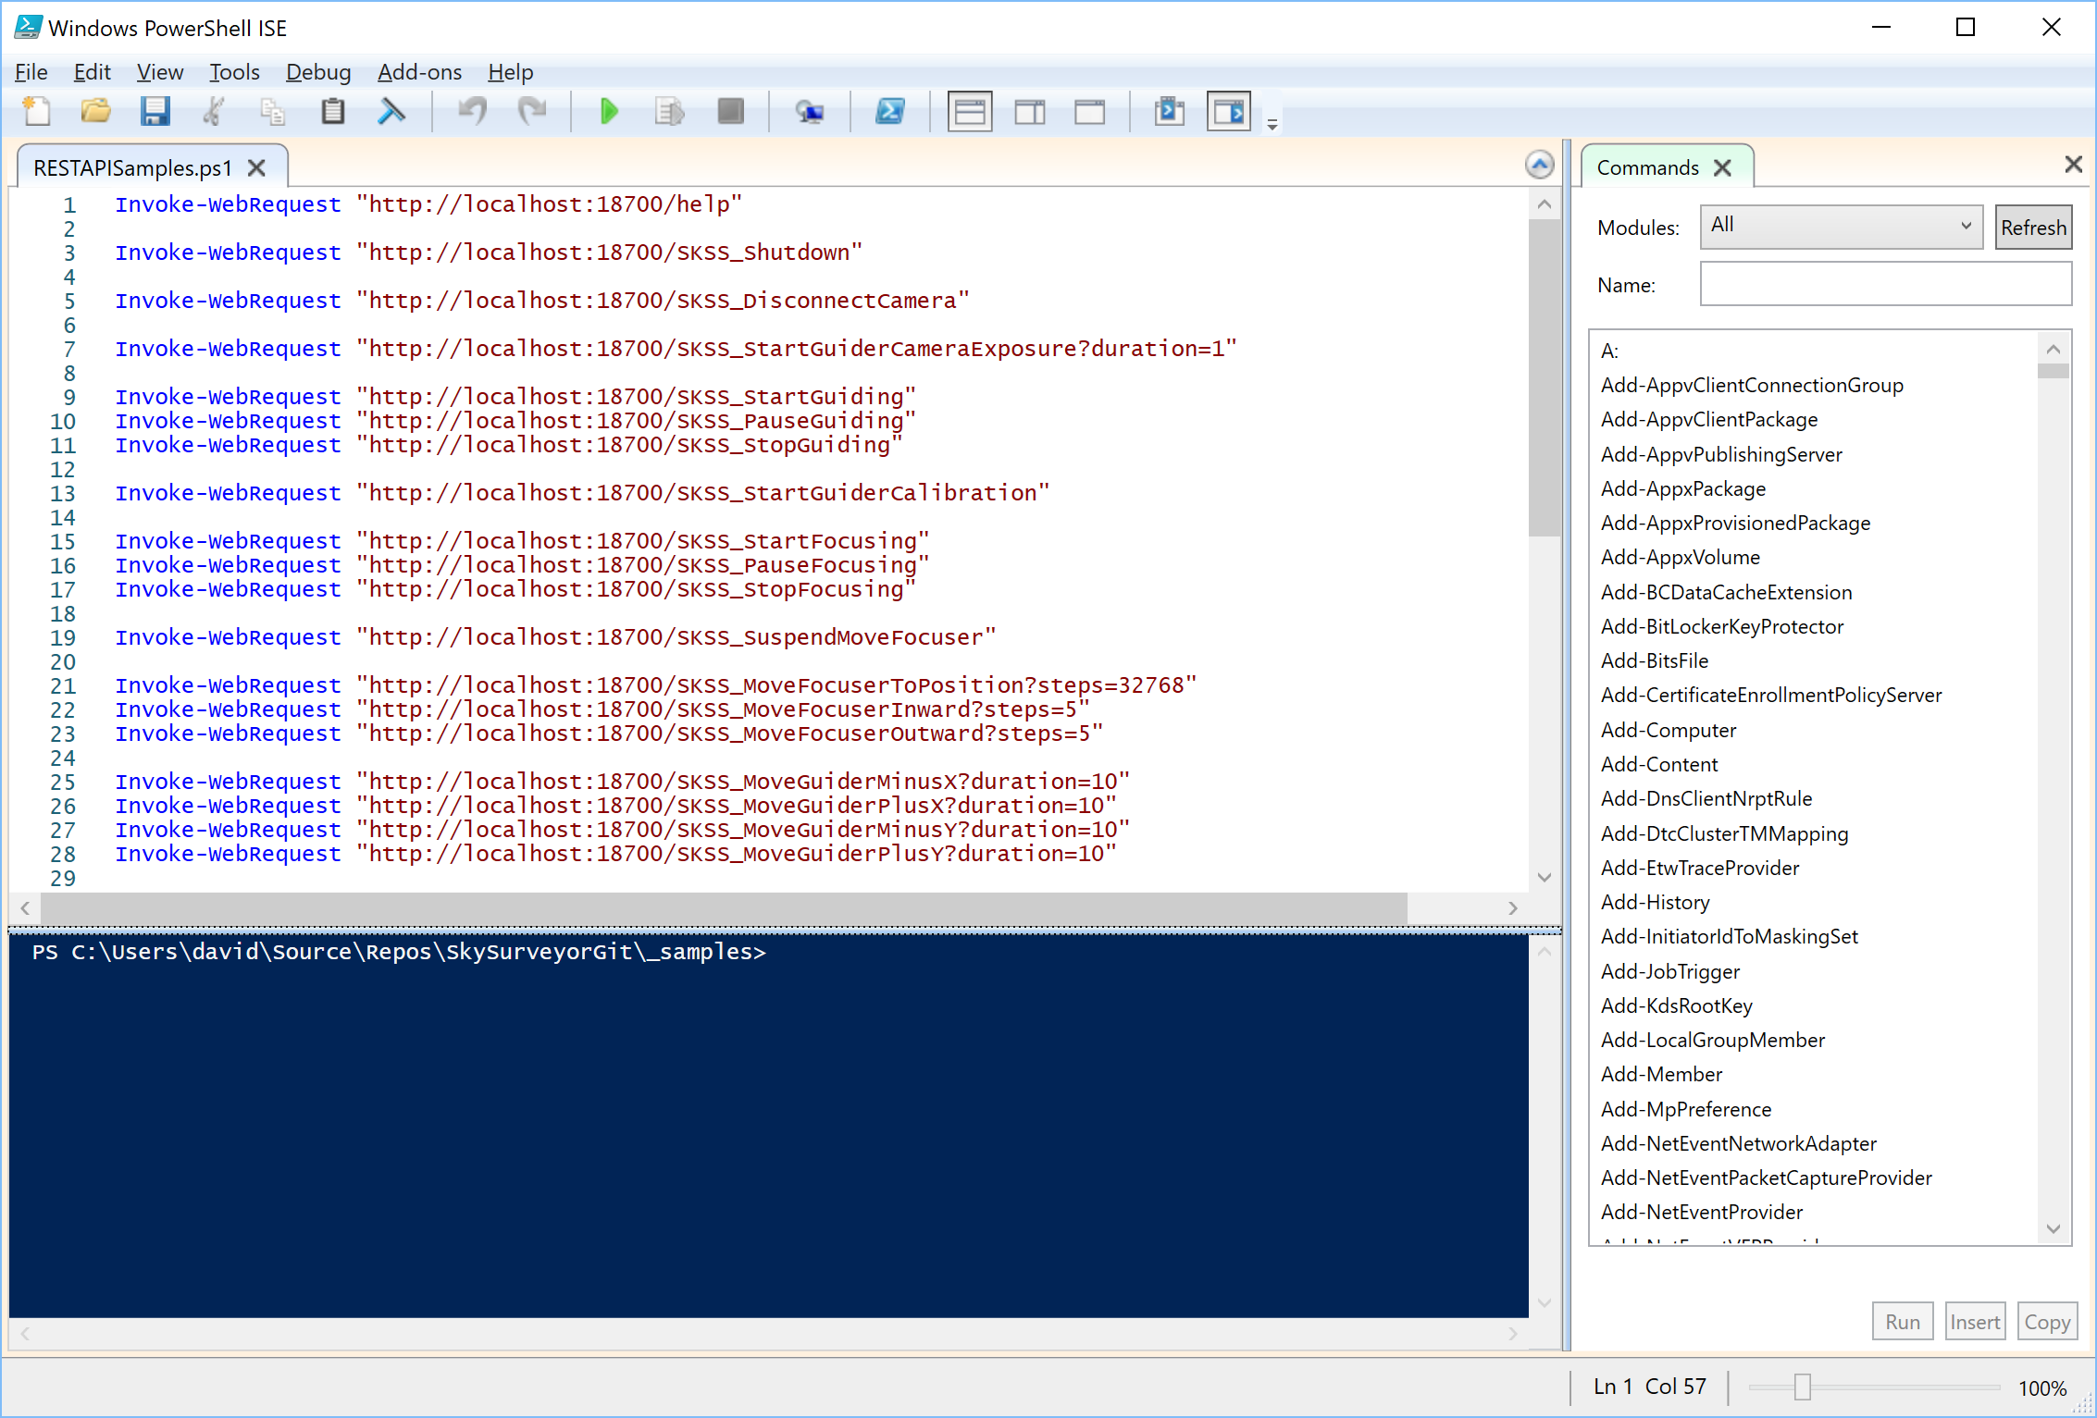Open the Tools menu

pos(234,72)
